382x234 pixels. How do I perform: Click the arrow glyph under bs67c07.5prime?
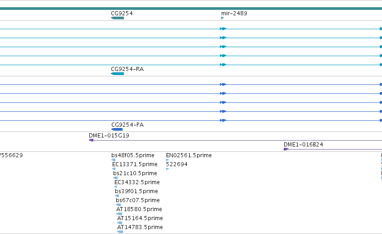pos(119,205)
